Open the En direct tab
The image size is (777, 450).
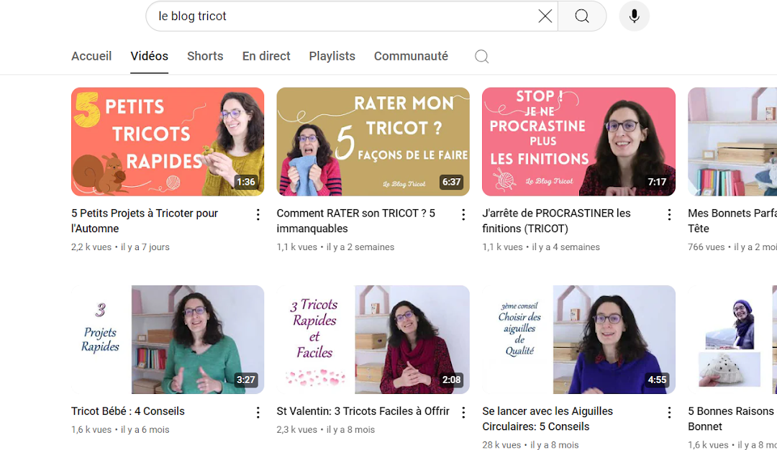click(266, 56)
